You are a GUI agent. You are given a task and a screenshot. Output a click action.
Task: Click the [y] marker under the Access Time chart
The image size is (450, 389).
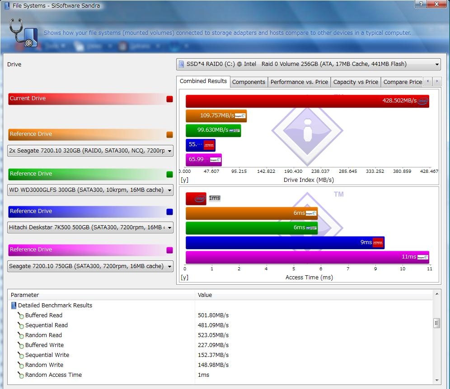[184, 278]
